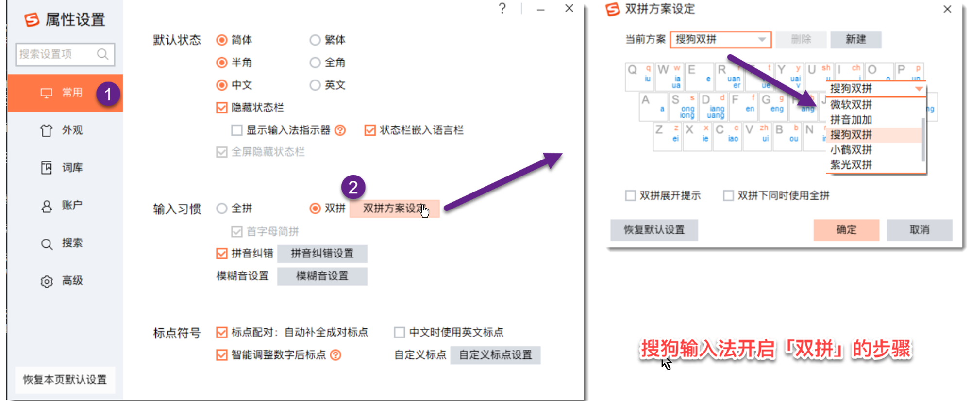Screen dimensions: 971x401
Task: Choose 拼音加加 from the scheme list
Action: pos(874,120)
